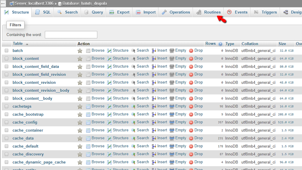Click the collapse navigation arrow at top left
This screenshot has height=170, width=302.
pos(3,4)
